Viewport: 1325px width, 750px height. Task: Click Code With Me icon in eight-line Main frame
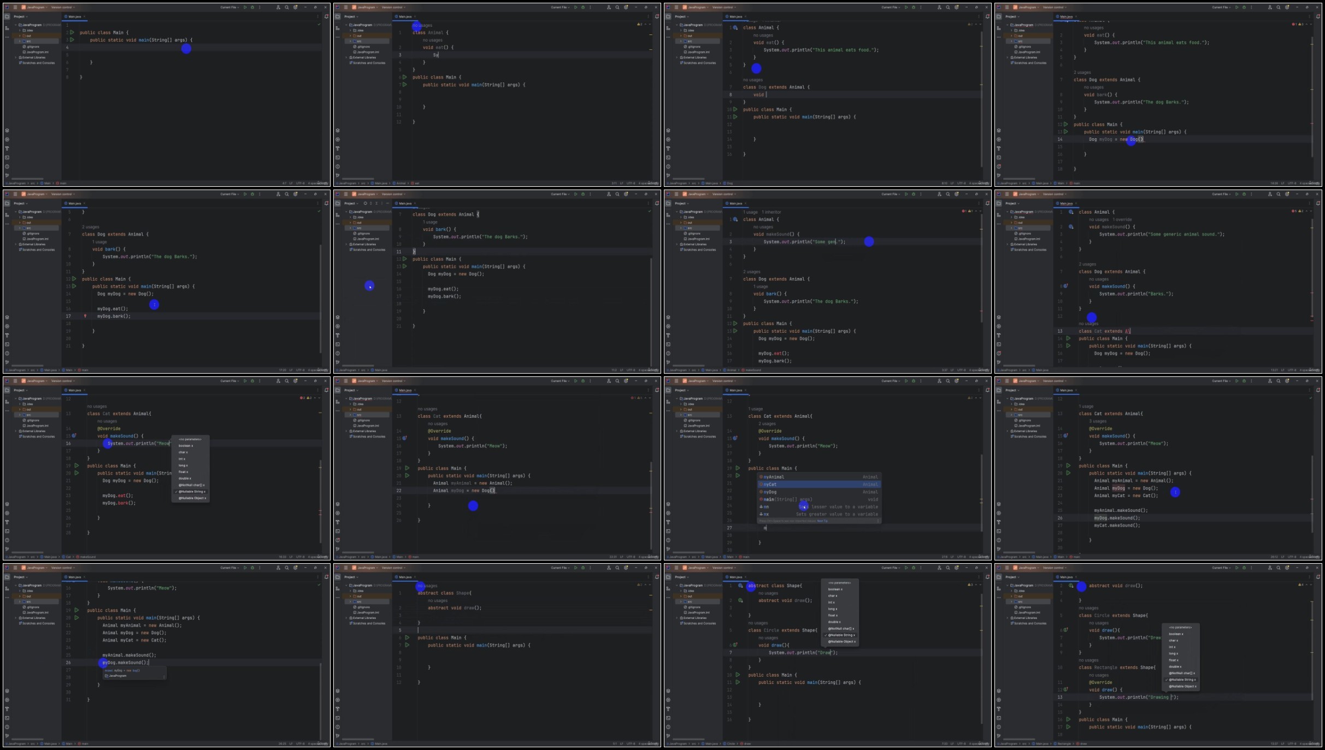click(278, 7)
